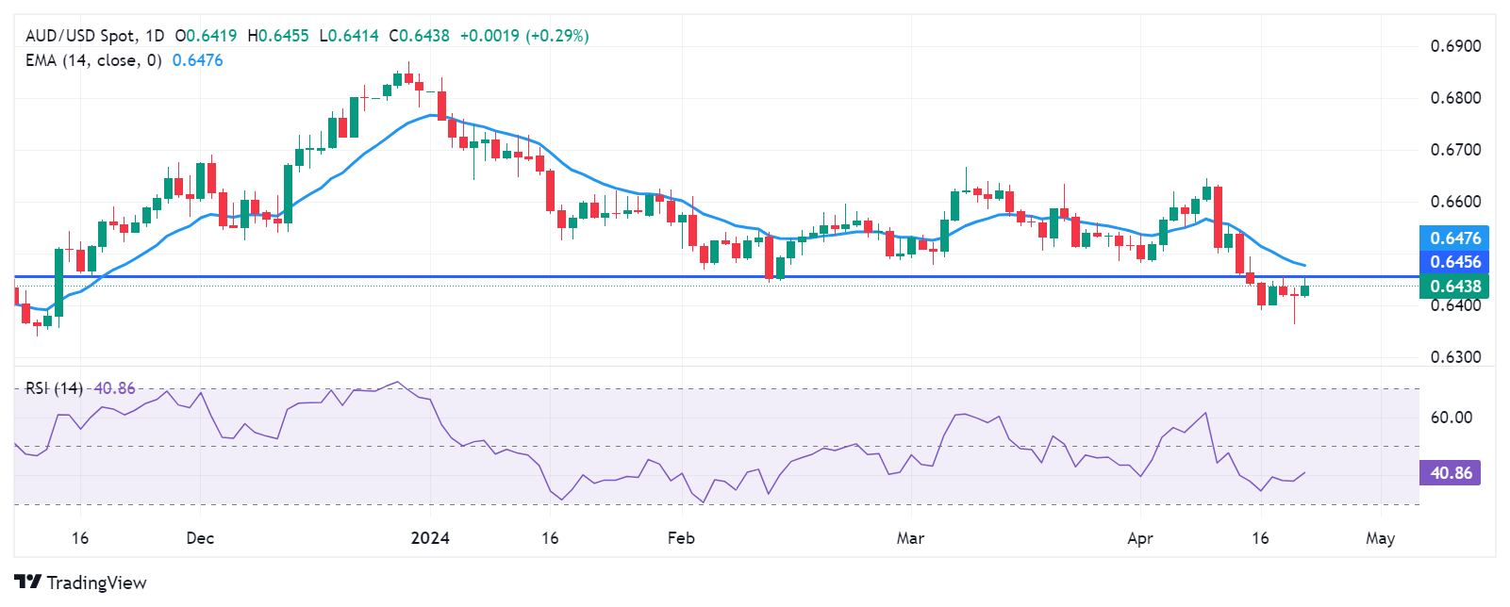Click the purple 40.86 RSI value tag

1450,473
